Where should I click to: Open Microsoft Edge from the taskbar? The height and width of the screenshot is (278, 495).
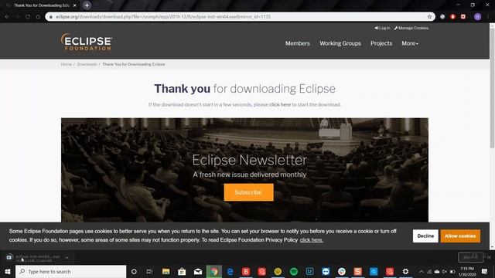(x=230, y=271)
